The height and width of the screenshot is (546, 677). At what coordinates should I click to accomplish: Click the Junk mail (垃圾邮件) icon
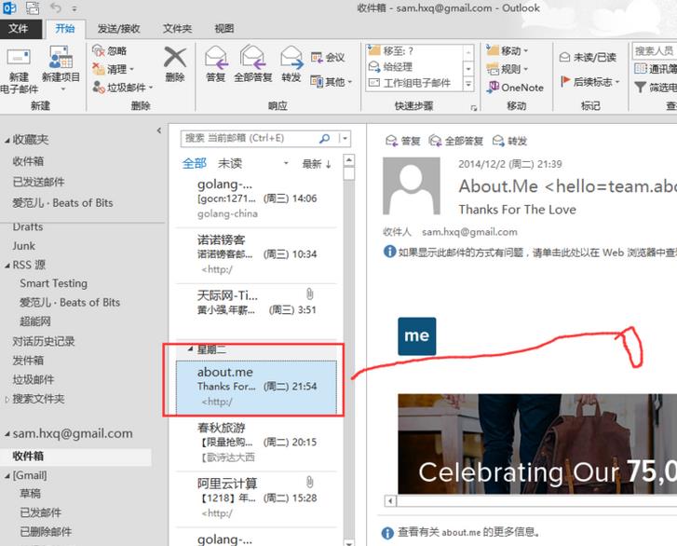point(99,88)
